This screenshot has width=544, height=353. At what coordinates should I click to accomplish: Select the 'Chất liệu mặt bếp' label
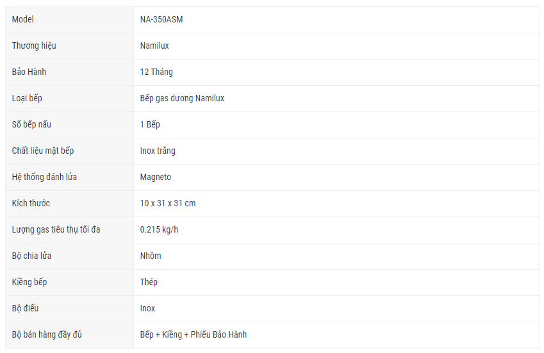(43, 151)
